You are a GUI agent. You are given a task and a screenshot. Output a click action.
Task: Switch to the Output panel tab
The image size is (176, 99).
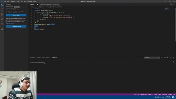pyautogui.click(x=38, y=58)
